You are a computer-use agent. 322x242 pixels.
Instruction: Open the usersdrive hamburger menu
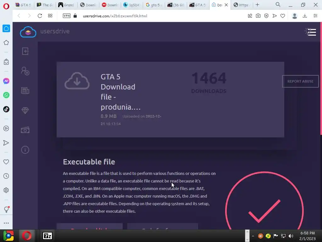pos(312,32)
